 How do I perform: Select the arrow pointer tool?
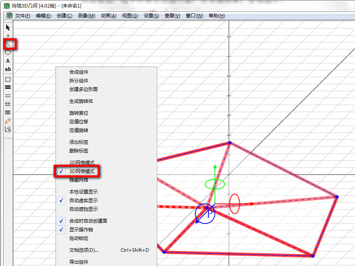pyautogui.click(x=8, y=27)
